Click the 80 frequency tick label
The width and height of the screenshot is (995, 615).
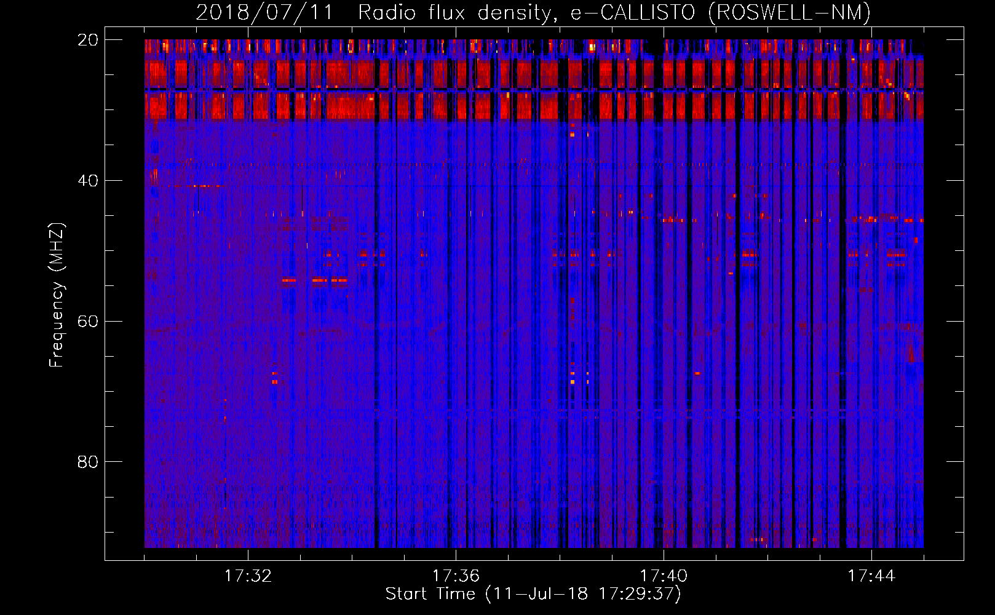(88, 462)
